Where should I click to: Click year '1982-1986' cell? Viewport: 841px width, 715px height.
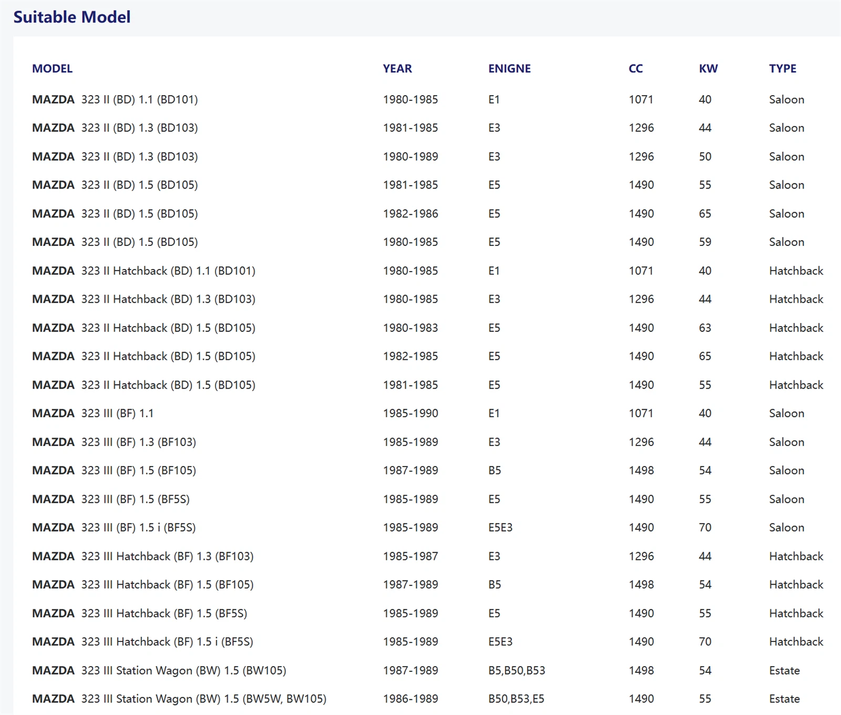(x=411, y=213)
